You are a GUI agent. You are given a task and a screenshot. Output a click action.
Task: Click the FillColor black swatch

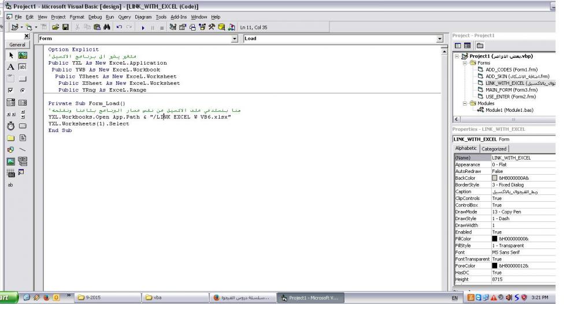click(495, 239)
